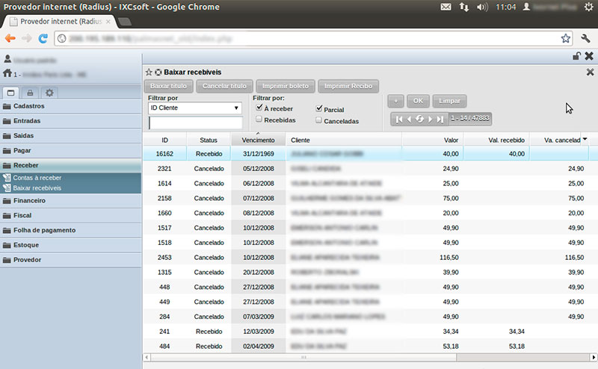Open the network indicator in the top panel
Screen dimensions: 598x369
click(463, 7)
